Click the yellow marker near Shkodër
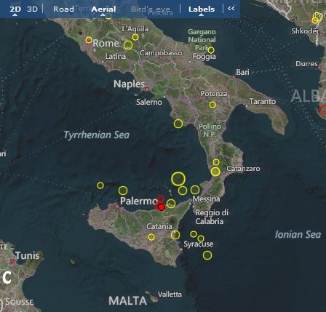The image size is (326, 312). pyautogui.click(x=317, y=17)
